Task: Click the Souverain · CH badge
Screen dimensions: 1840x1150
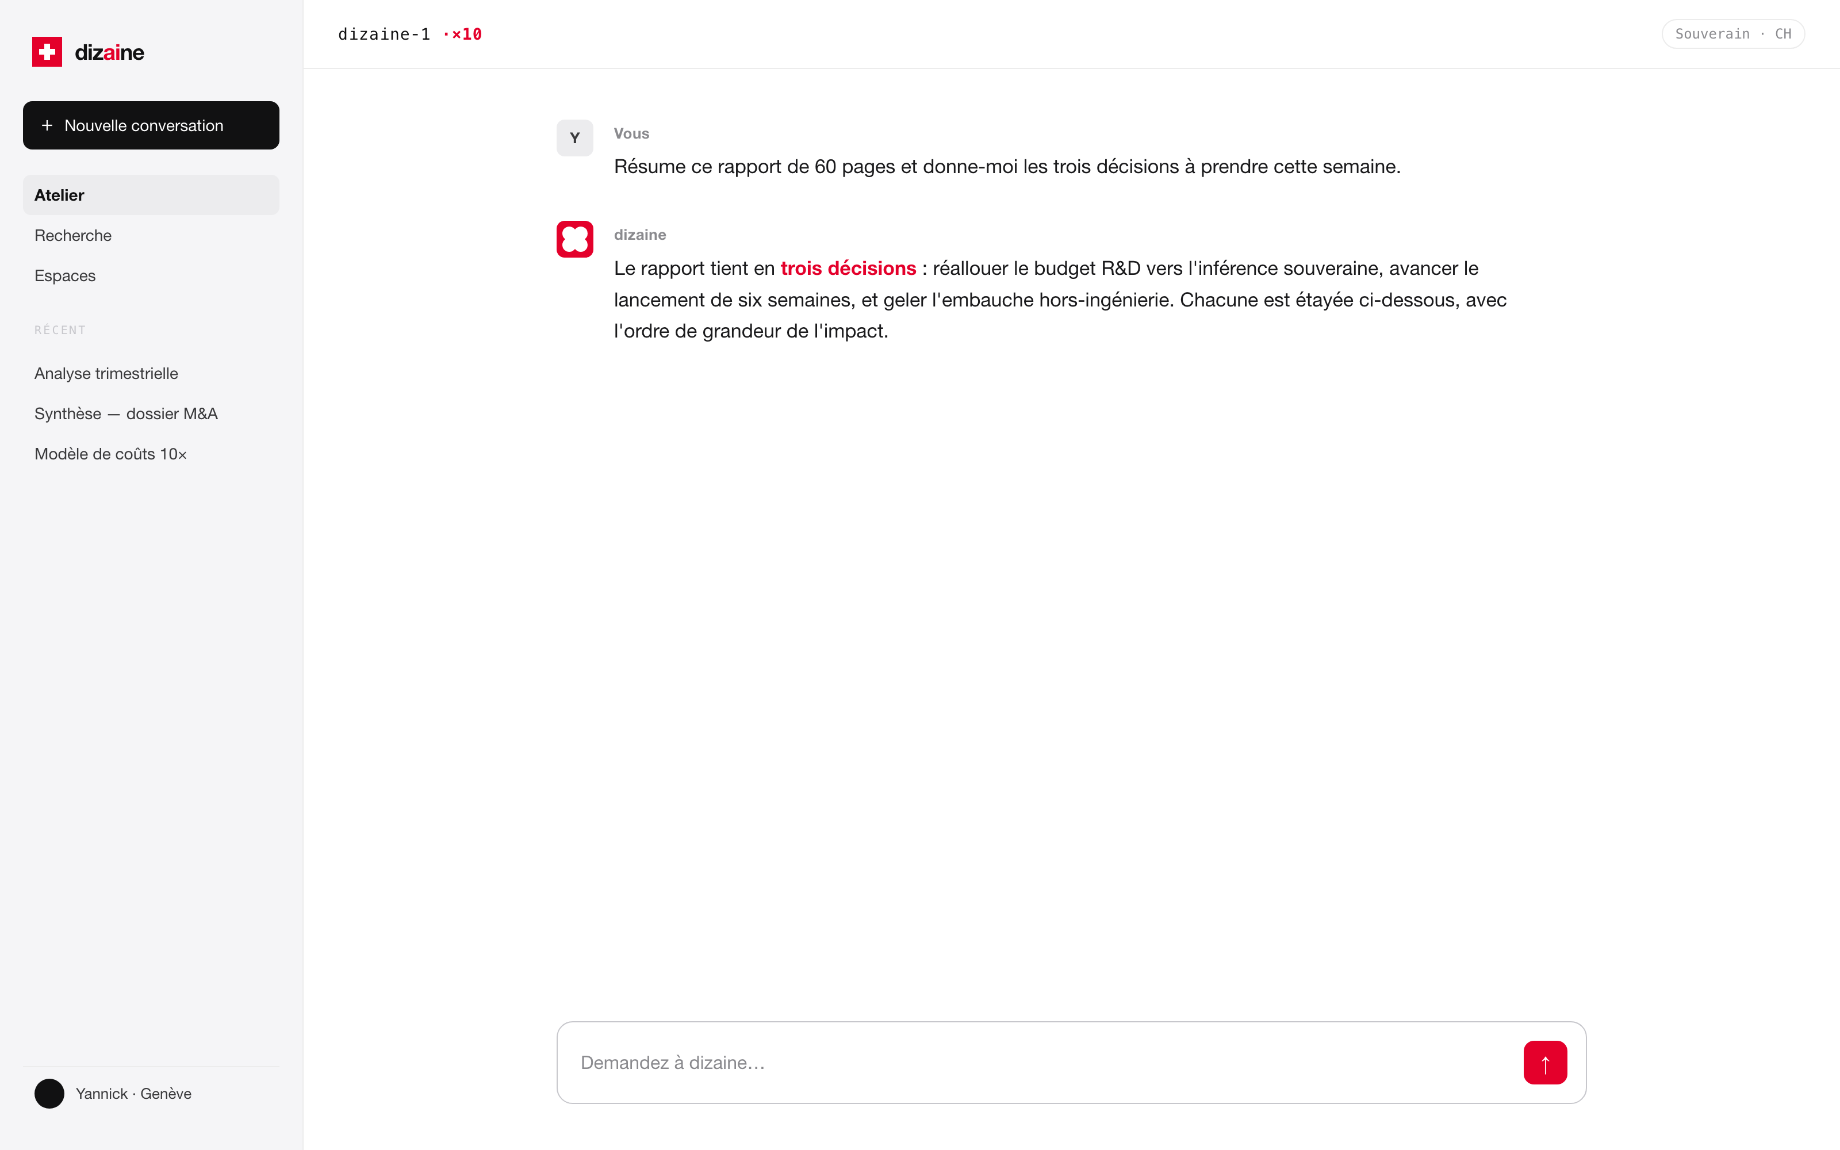Action: tap(1733, 33)
